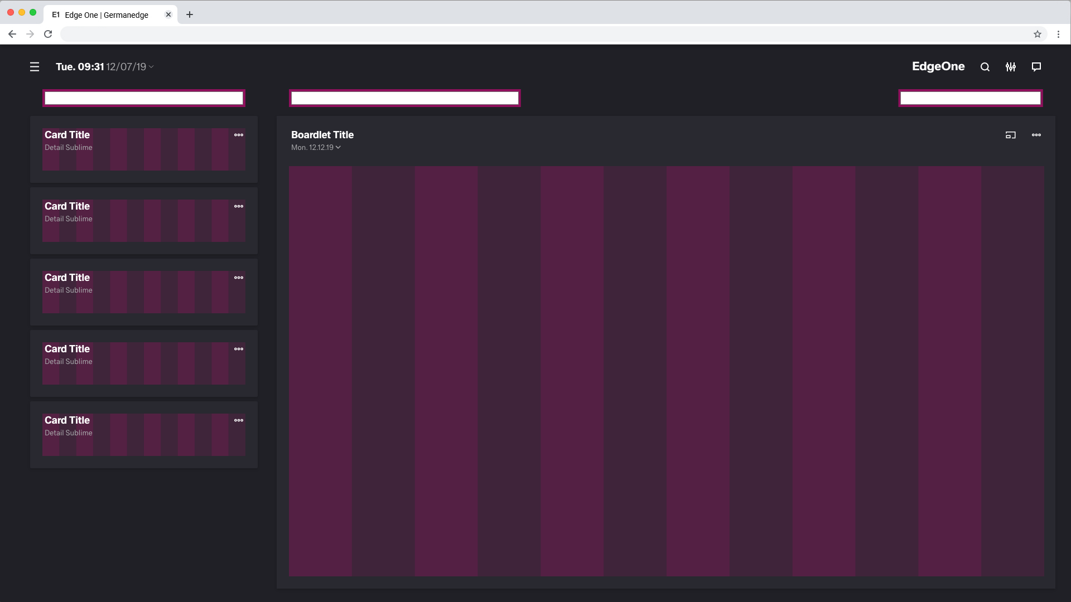Open the hamburger navigation menu

(35, 67)
